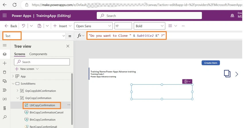This screenshot has width=244, height=128.
Task: Toggle the hamburger navigation menu
Action: tap(5, 45)
